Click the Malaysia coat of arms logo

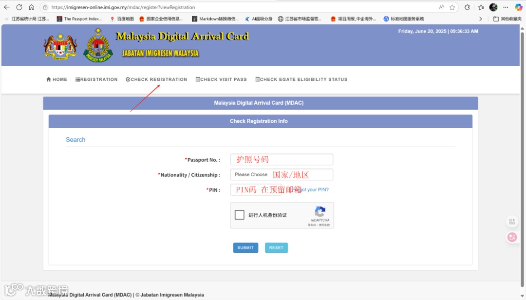tap(60, 46)
